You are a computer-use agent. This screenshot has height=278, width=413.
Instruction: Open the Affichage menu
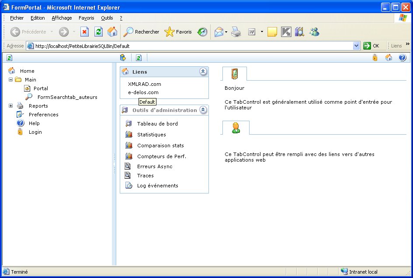(x=62, y=18)
